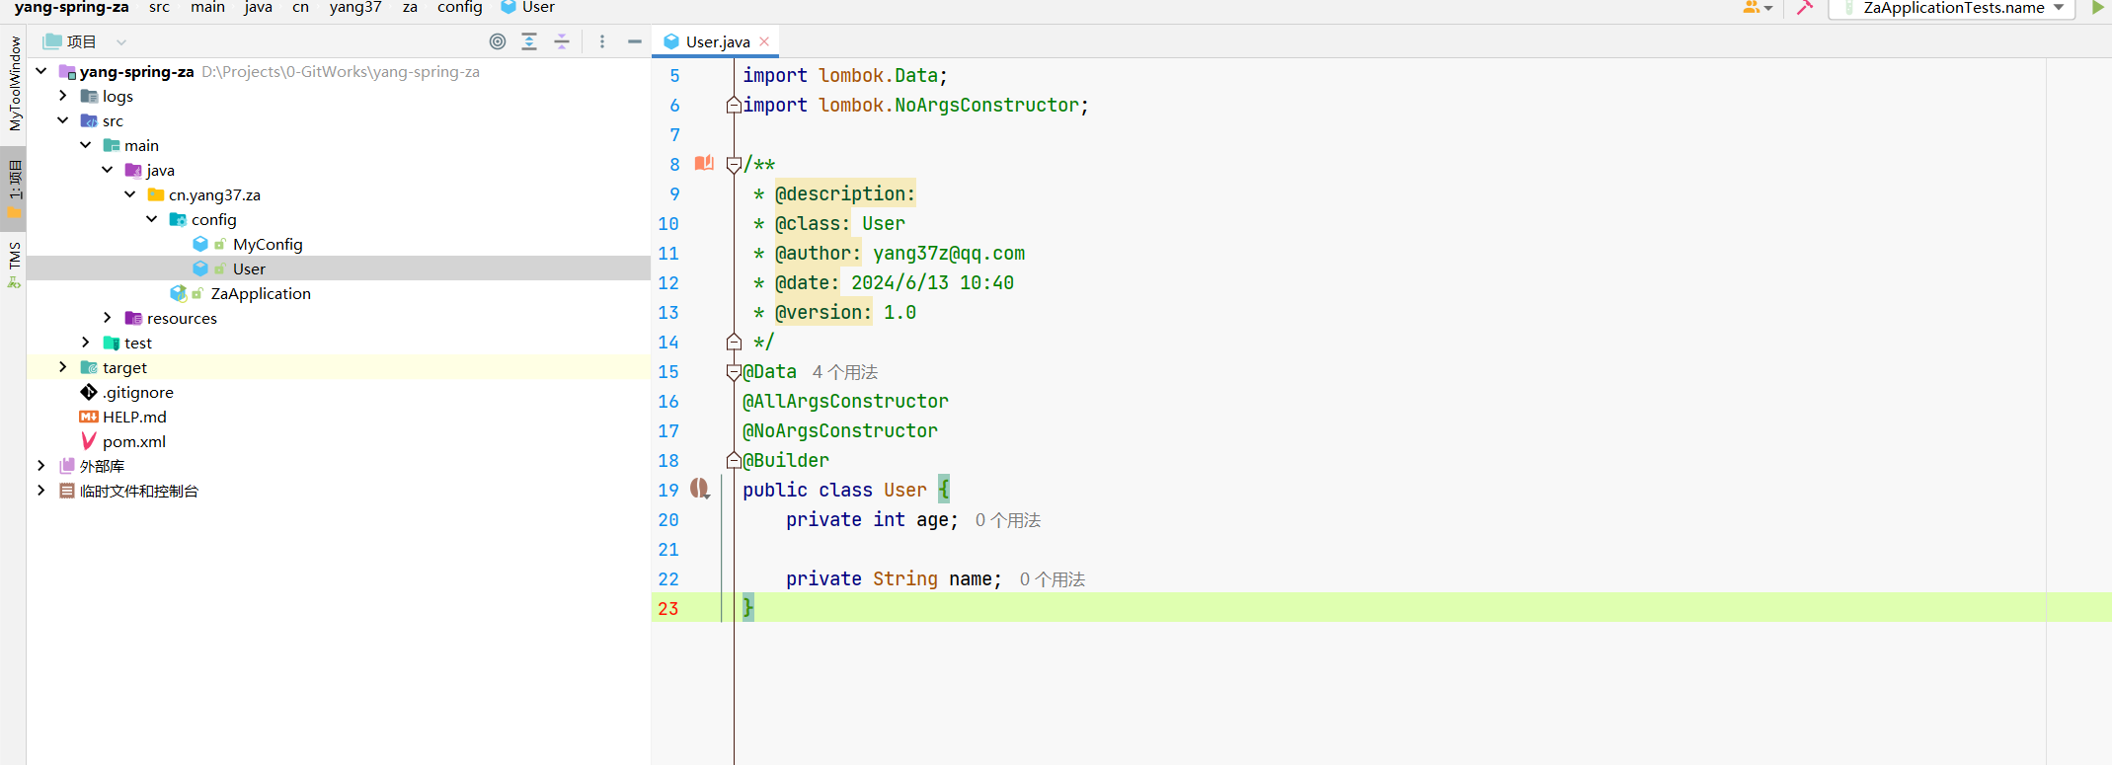Open the HELP.md file
Image resolution: width=2112 pixels, height=765 pixels.
pos(134,417)
